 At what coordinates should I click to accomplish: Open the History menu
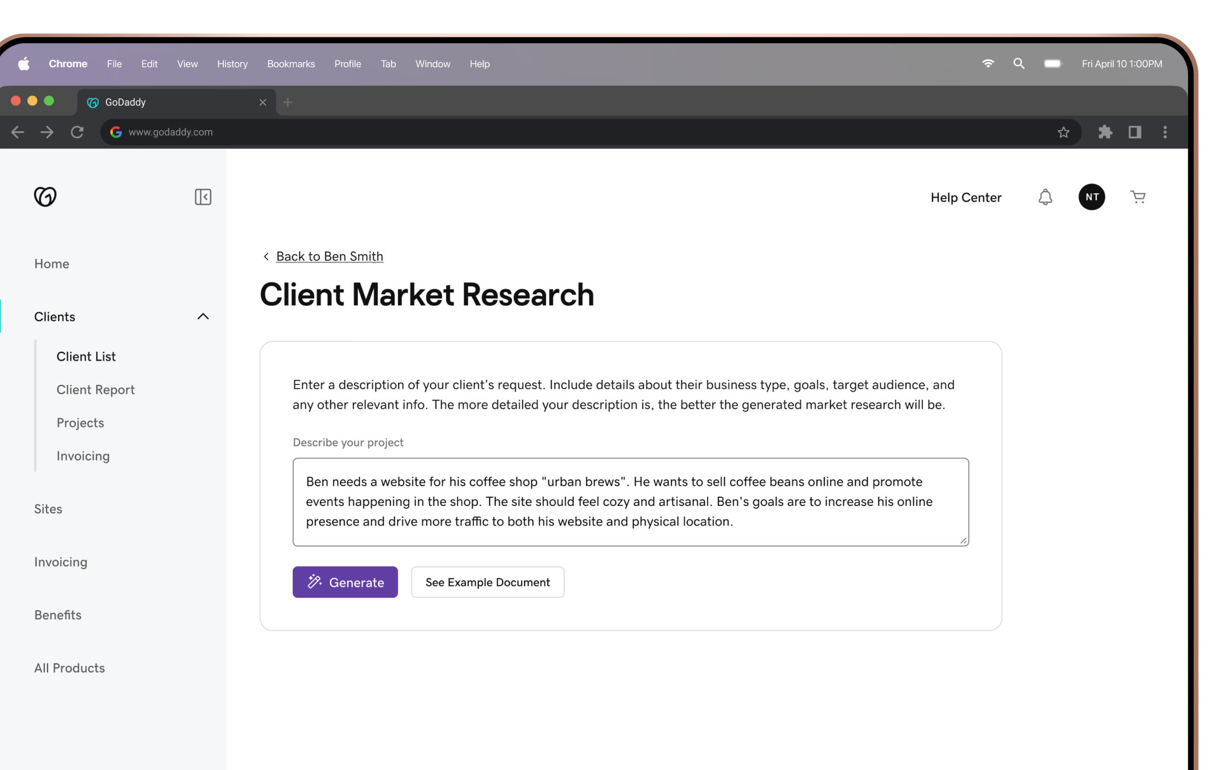[232, 64]
